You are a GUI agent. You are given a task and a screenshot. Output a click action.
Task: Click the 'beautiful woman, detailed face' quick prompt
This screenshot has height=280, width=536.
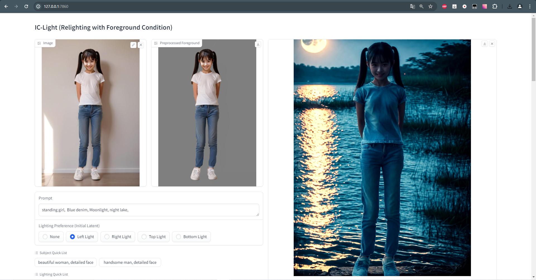point(66,262)
